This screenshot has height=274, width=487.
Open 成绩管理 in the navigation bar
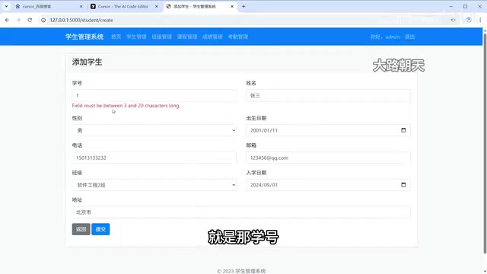point(212,37)
